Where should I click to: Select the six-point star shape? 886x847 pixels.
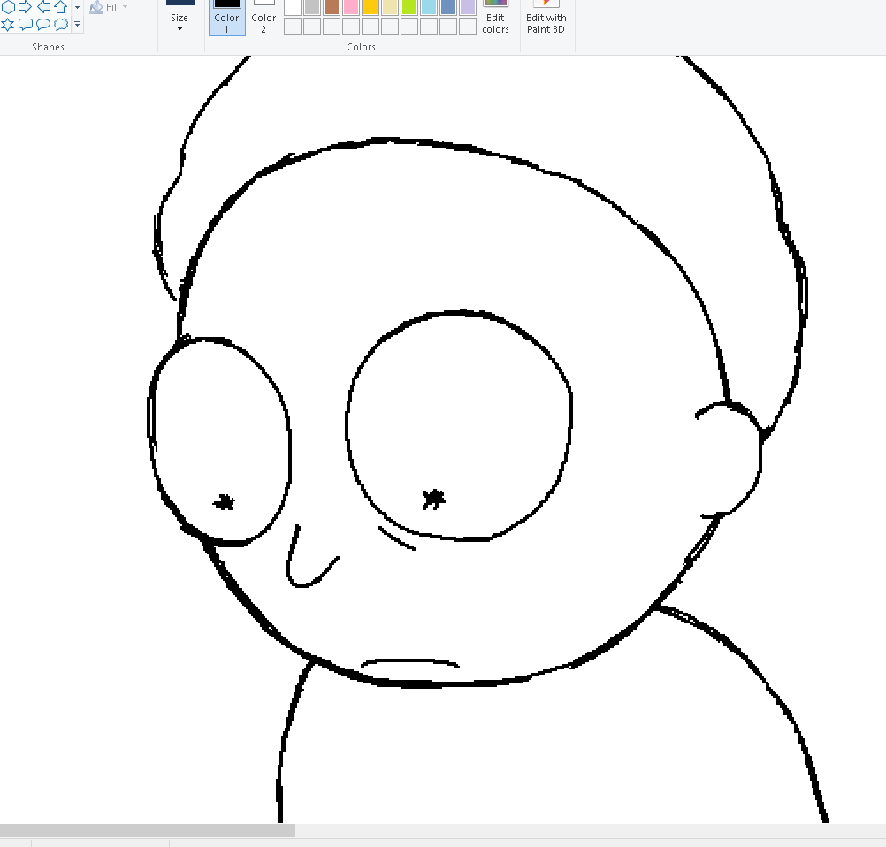pyautogui.click(x=7, y=24)
